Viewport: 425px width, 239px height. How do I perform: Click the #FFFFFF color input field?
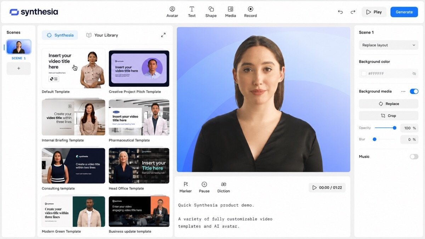pos(389,74)
